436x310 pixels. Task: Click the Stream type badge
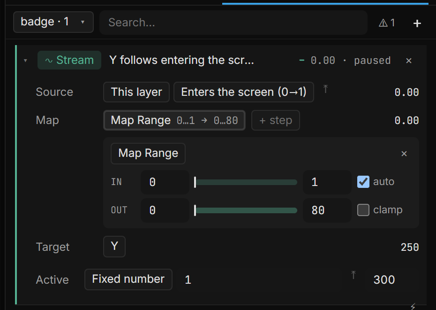click(69, 60)
